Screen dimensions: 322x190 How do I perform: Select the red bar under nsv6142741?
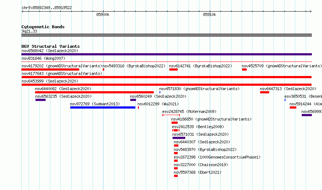(174, 69)
